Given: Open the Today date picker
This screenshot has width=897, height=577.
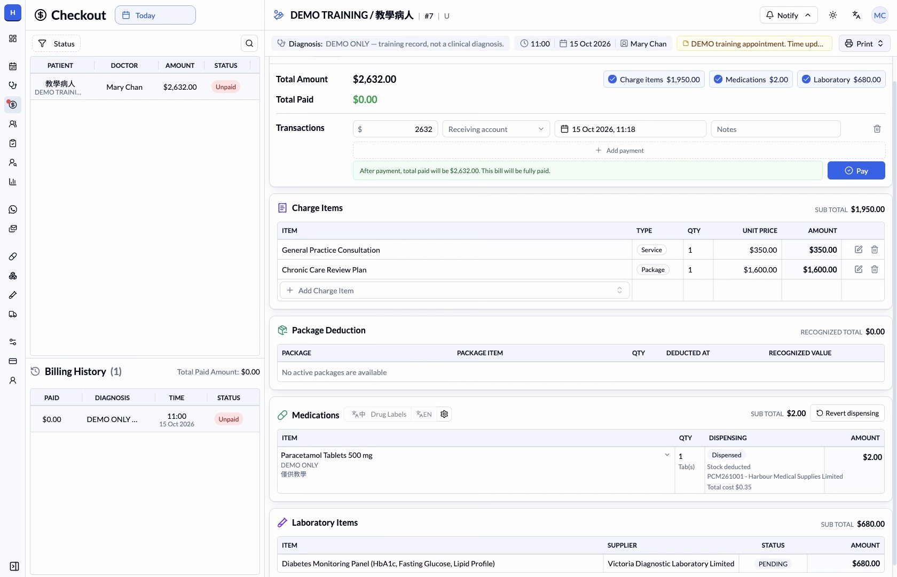Looking at the screenshot, I should (155, 15).
